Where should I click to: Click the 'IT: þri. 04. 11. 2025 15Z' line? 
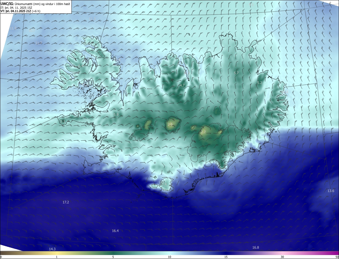tap(16, 8)
